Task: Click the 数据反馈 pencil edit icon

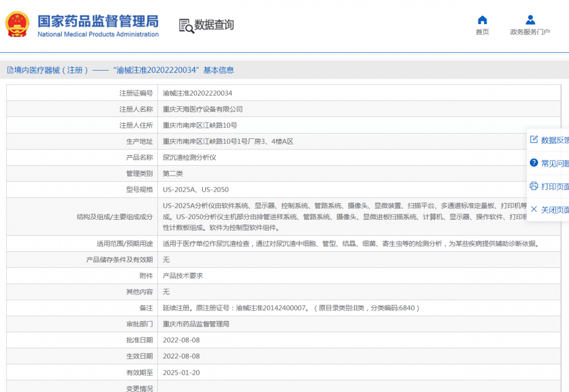Action: [x=534, y=140]
